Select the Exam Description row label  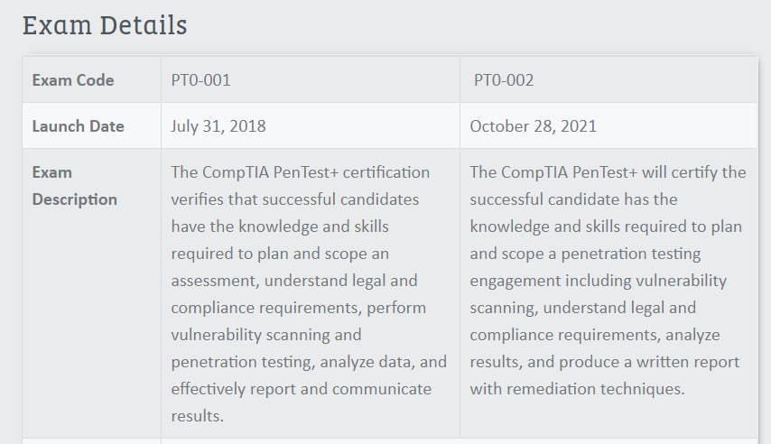tap(74, 186)
